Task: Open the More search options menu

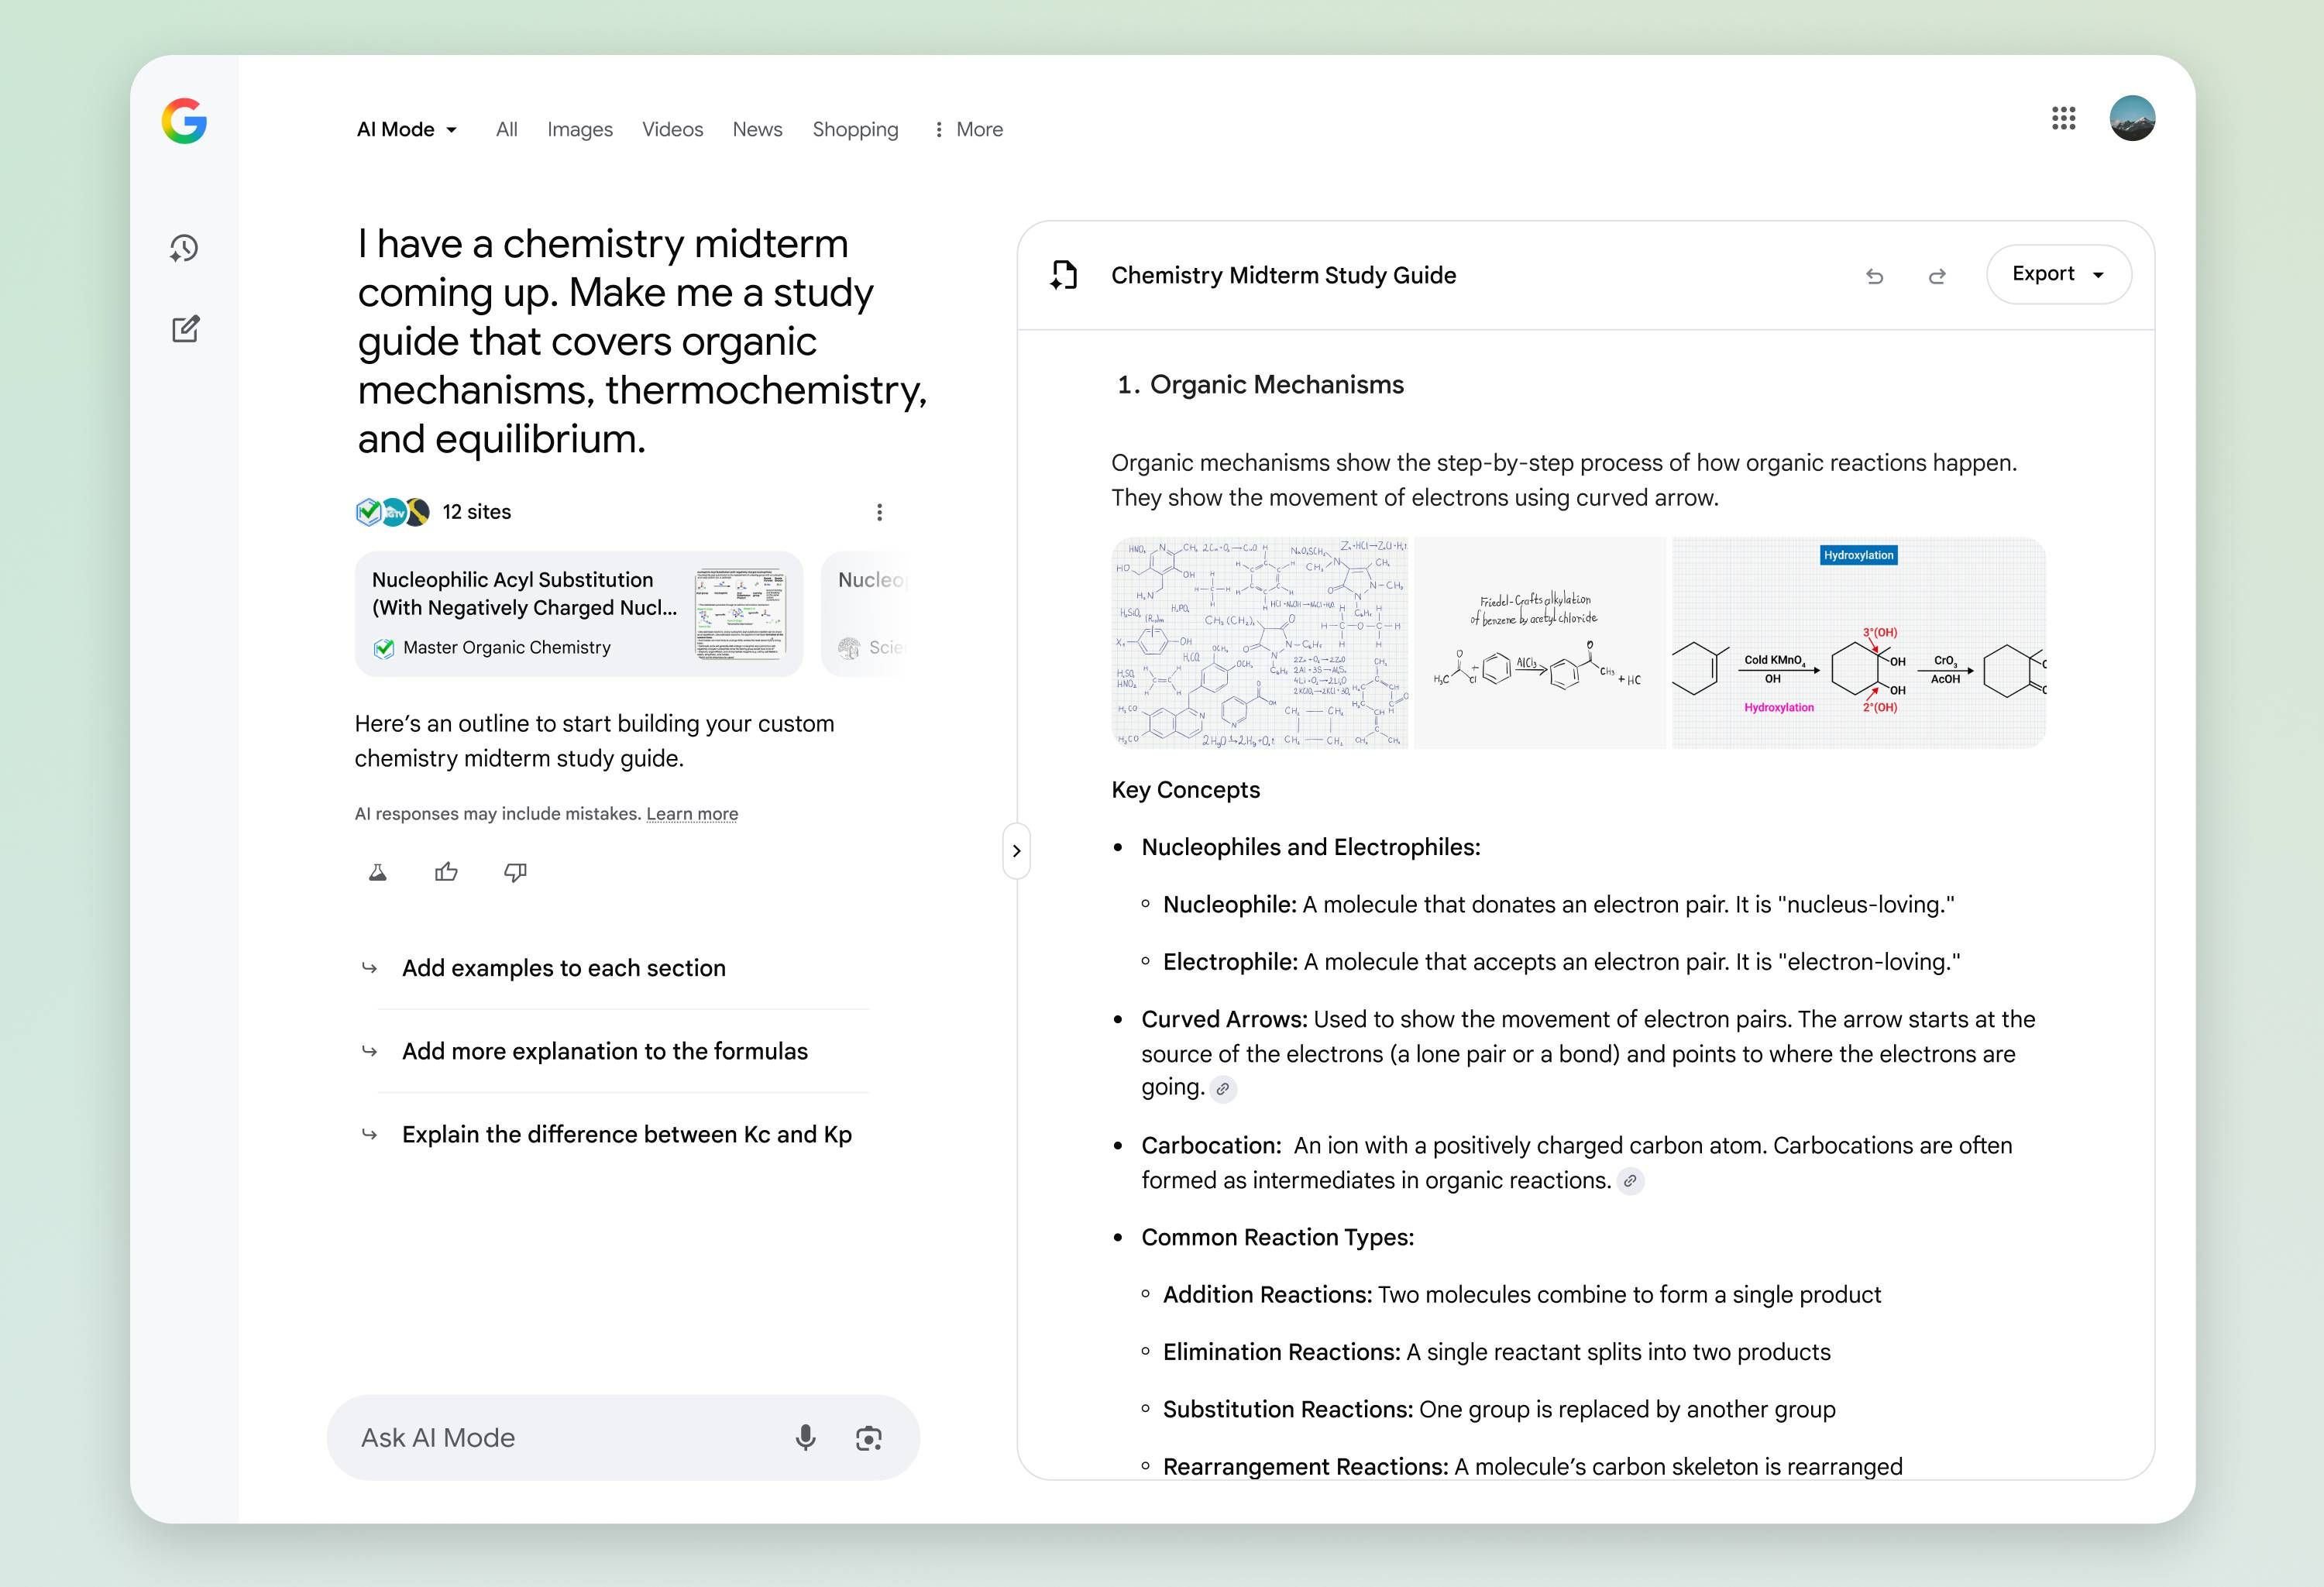Action: click(968, 129)
